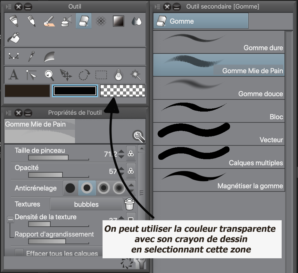Select the transparent color swatch
The image size is (298, 273).
point(123,90)
